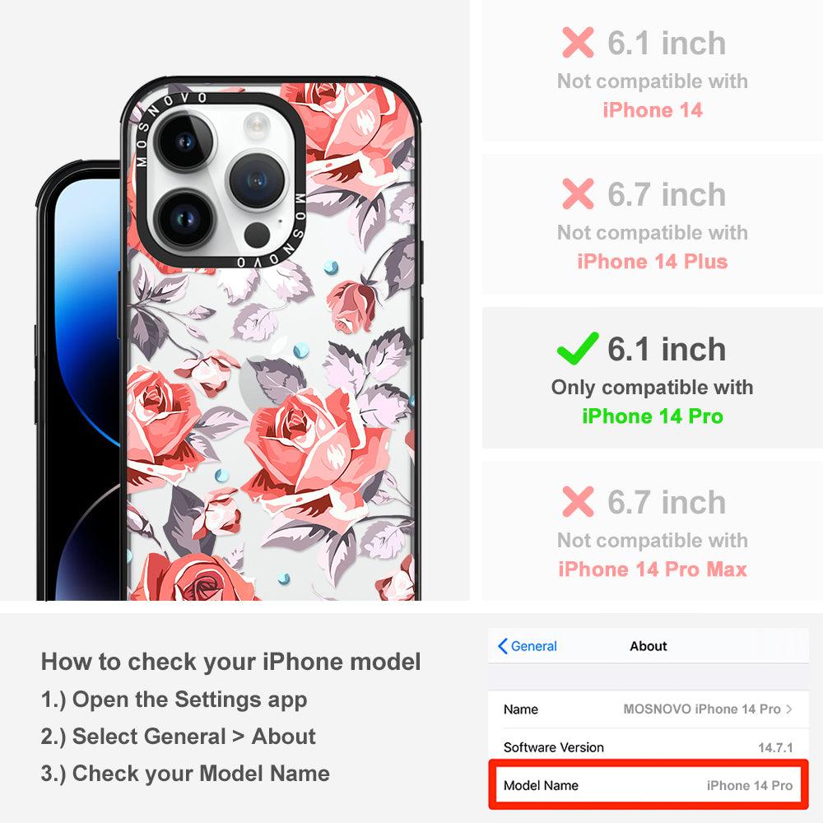Tap the back chevron next to General

tap(502, 646)
